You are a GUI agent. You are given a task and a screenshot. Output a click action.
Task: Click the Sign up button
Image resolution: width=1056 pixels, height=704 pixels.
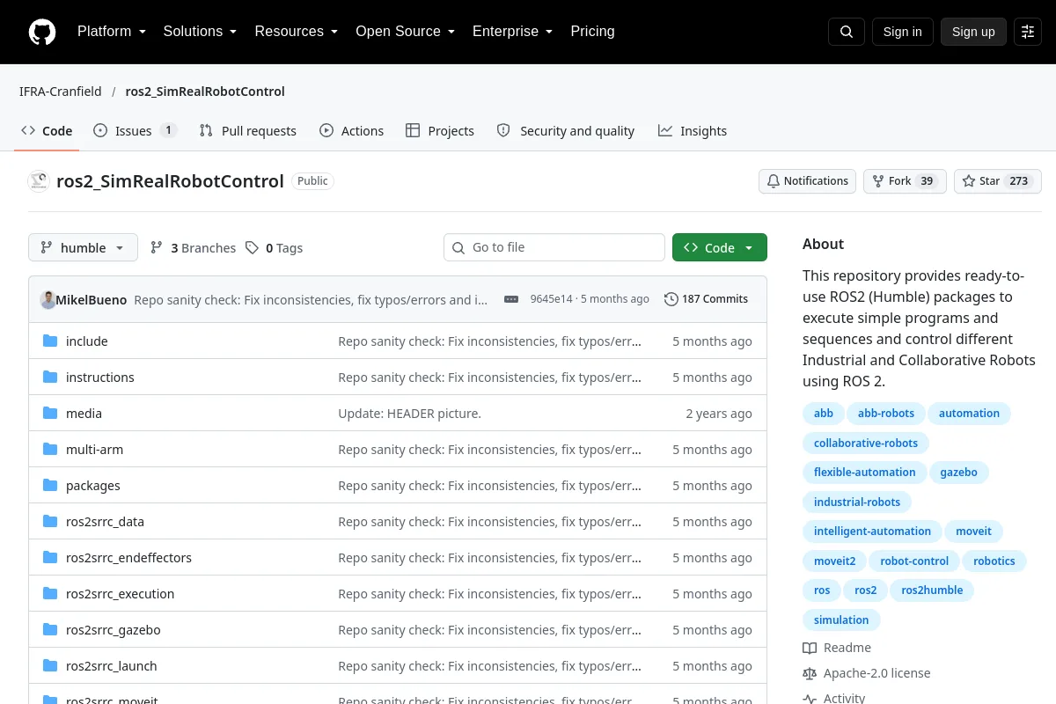click(x=973, y=32)
